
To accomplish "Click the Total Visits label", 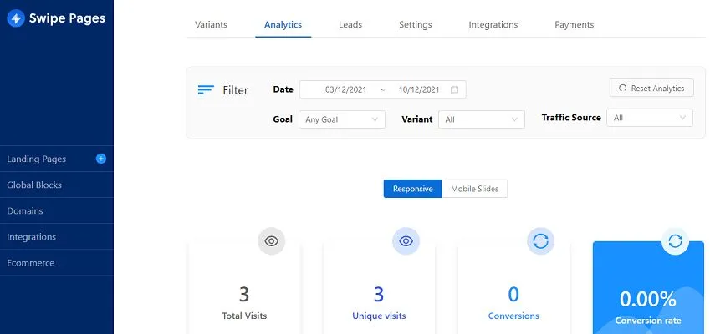I will [x=244, y=316].
